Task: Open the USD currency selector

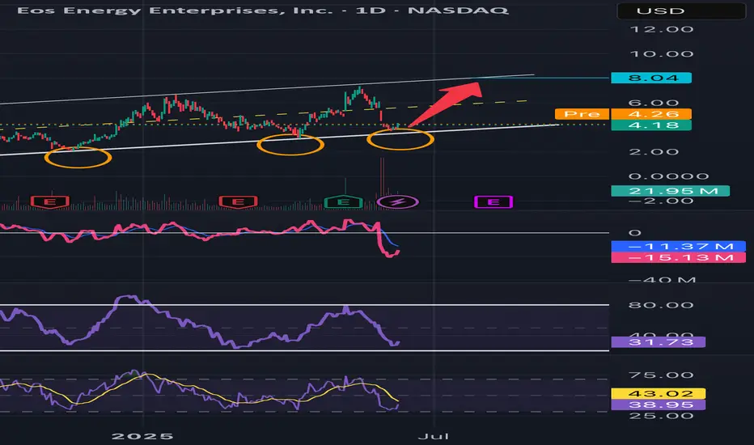Action: [681, 11]
